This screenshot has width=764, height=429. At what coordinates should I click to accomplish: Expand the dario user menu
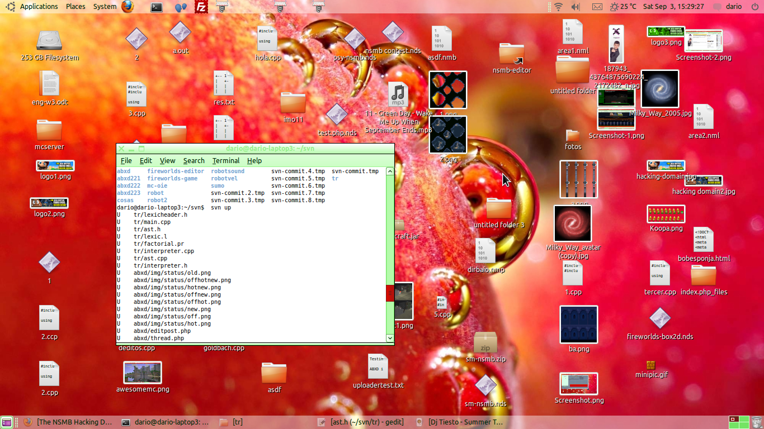[x=733, y=7]
